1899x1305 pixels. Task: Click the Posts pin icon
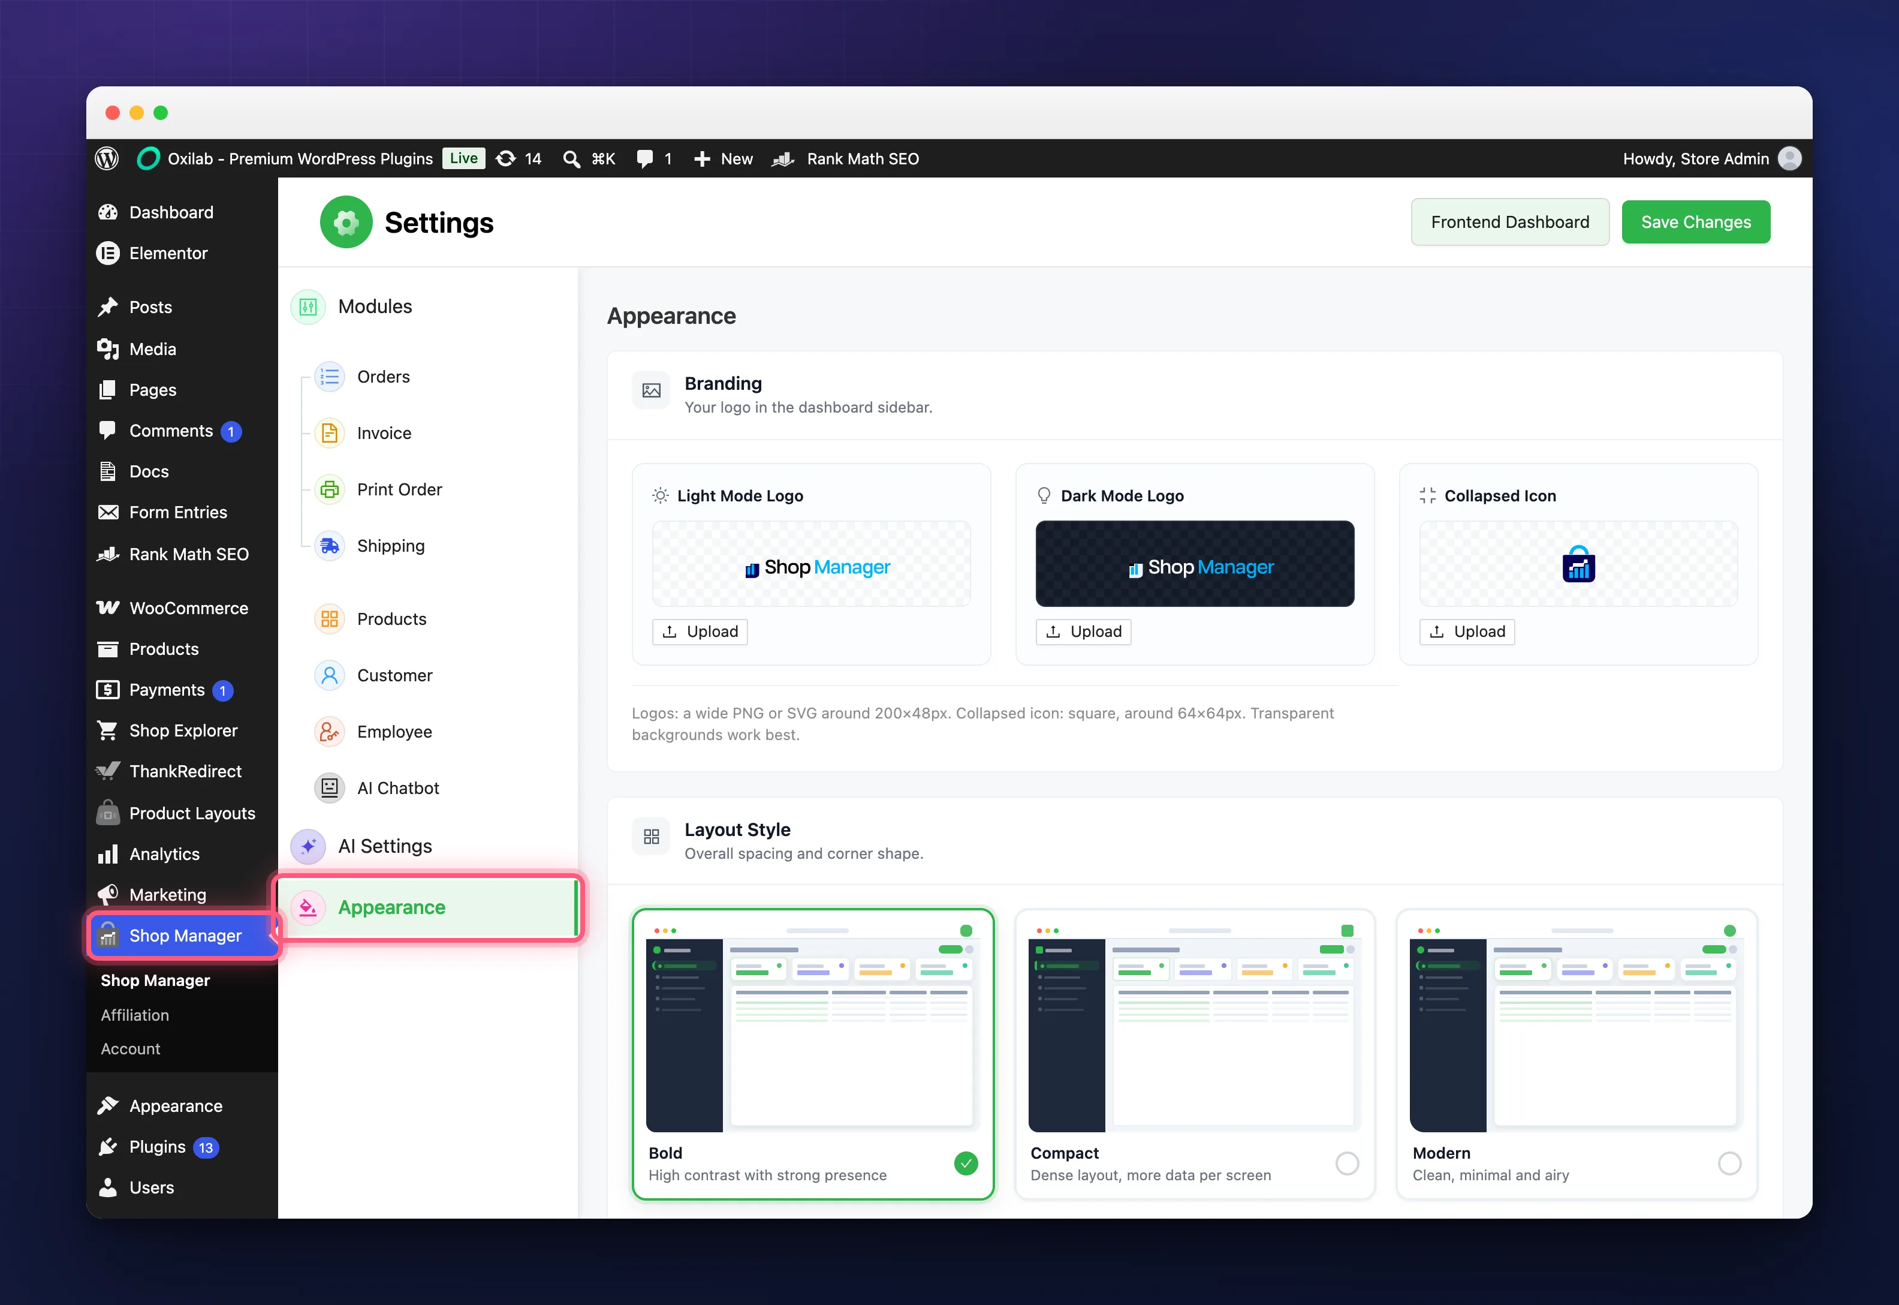(x=108, y=308)
